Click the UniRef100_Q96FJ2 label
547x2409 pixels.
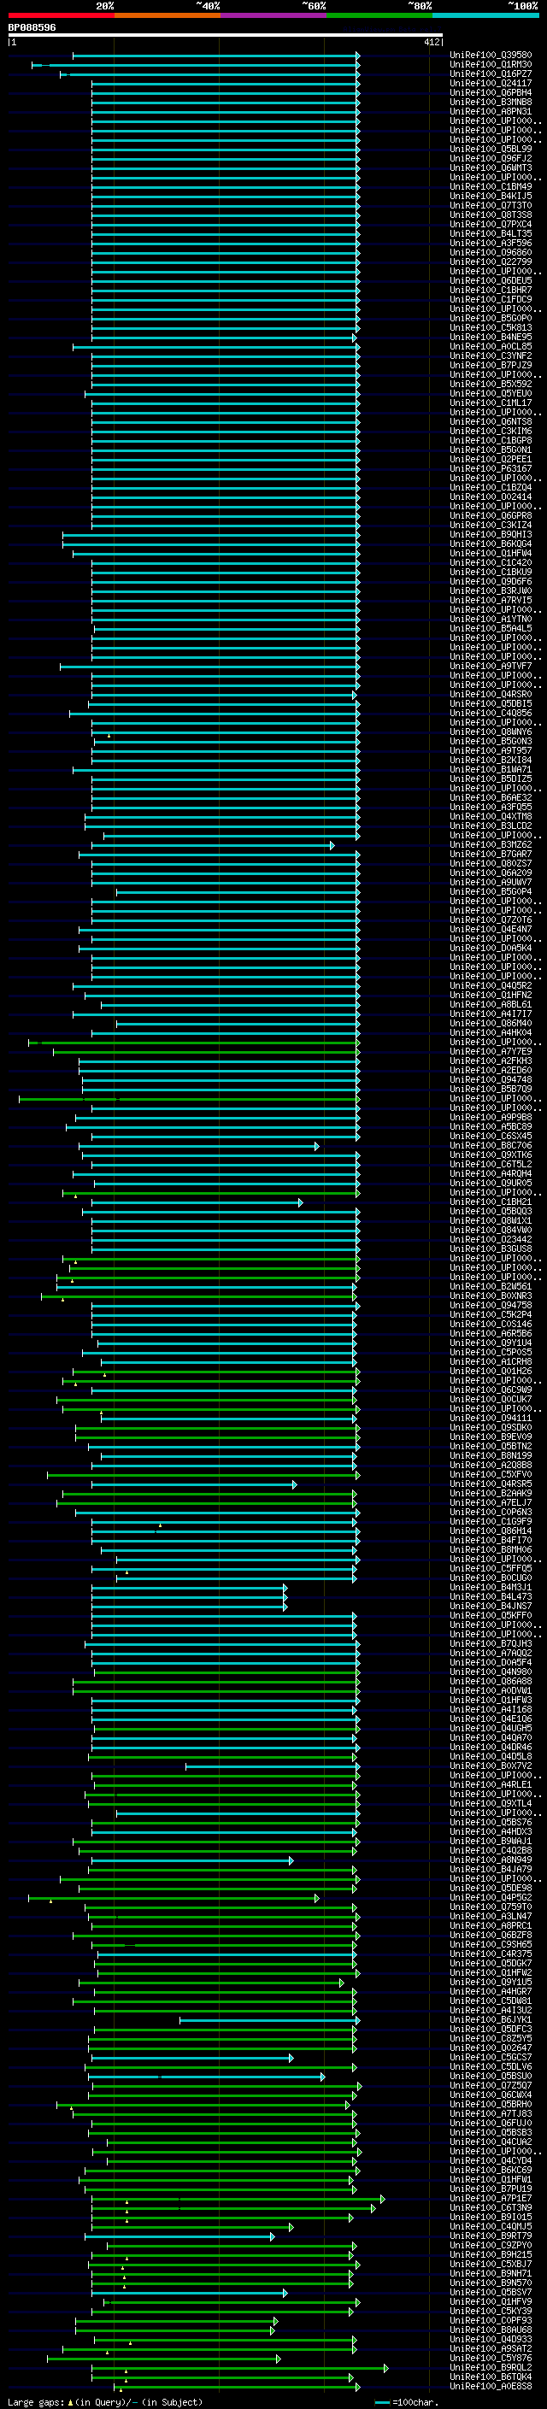point(491,158)
